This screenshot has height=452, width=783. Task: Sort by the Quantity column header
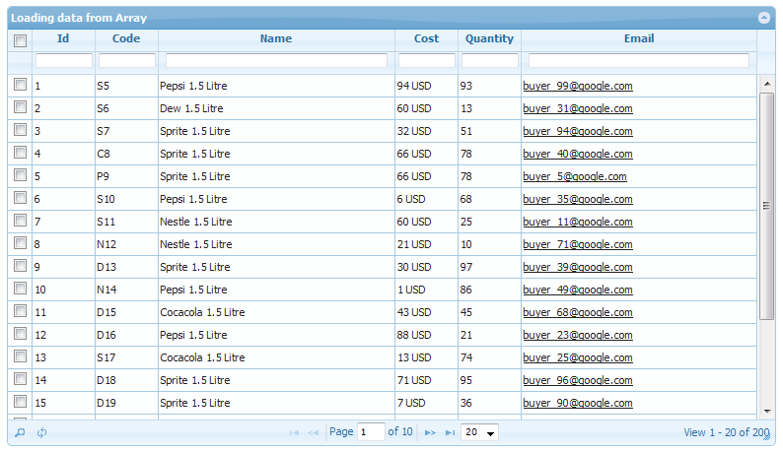(489, 38)
